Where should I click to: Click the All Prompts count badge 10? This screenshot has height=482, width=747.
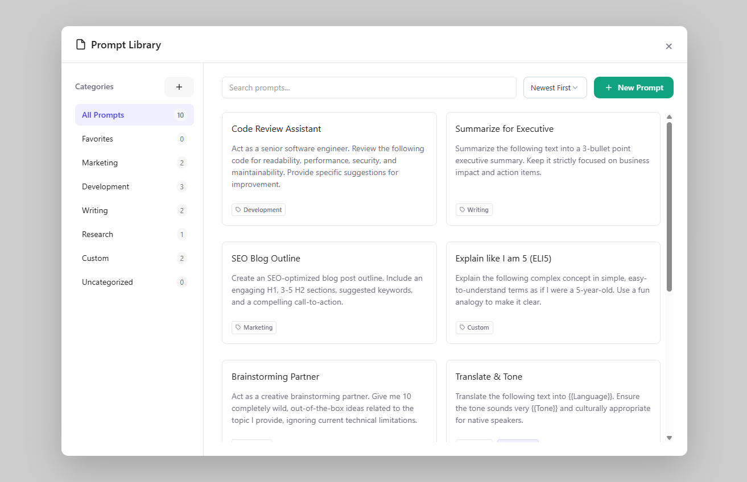pos(180,115)
